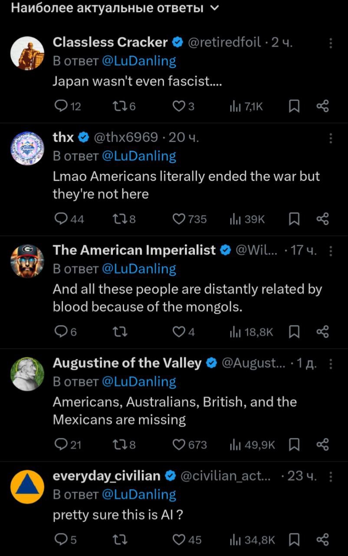Bookmark the Augustine of the Valley reply

point(294,445)
